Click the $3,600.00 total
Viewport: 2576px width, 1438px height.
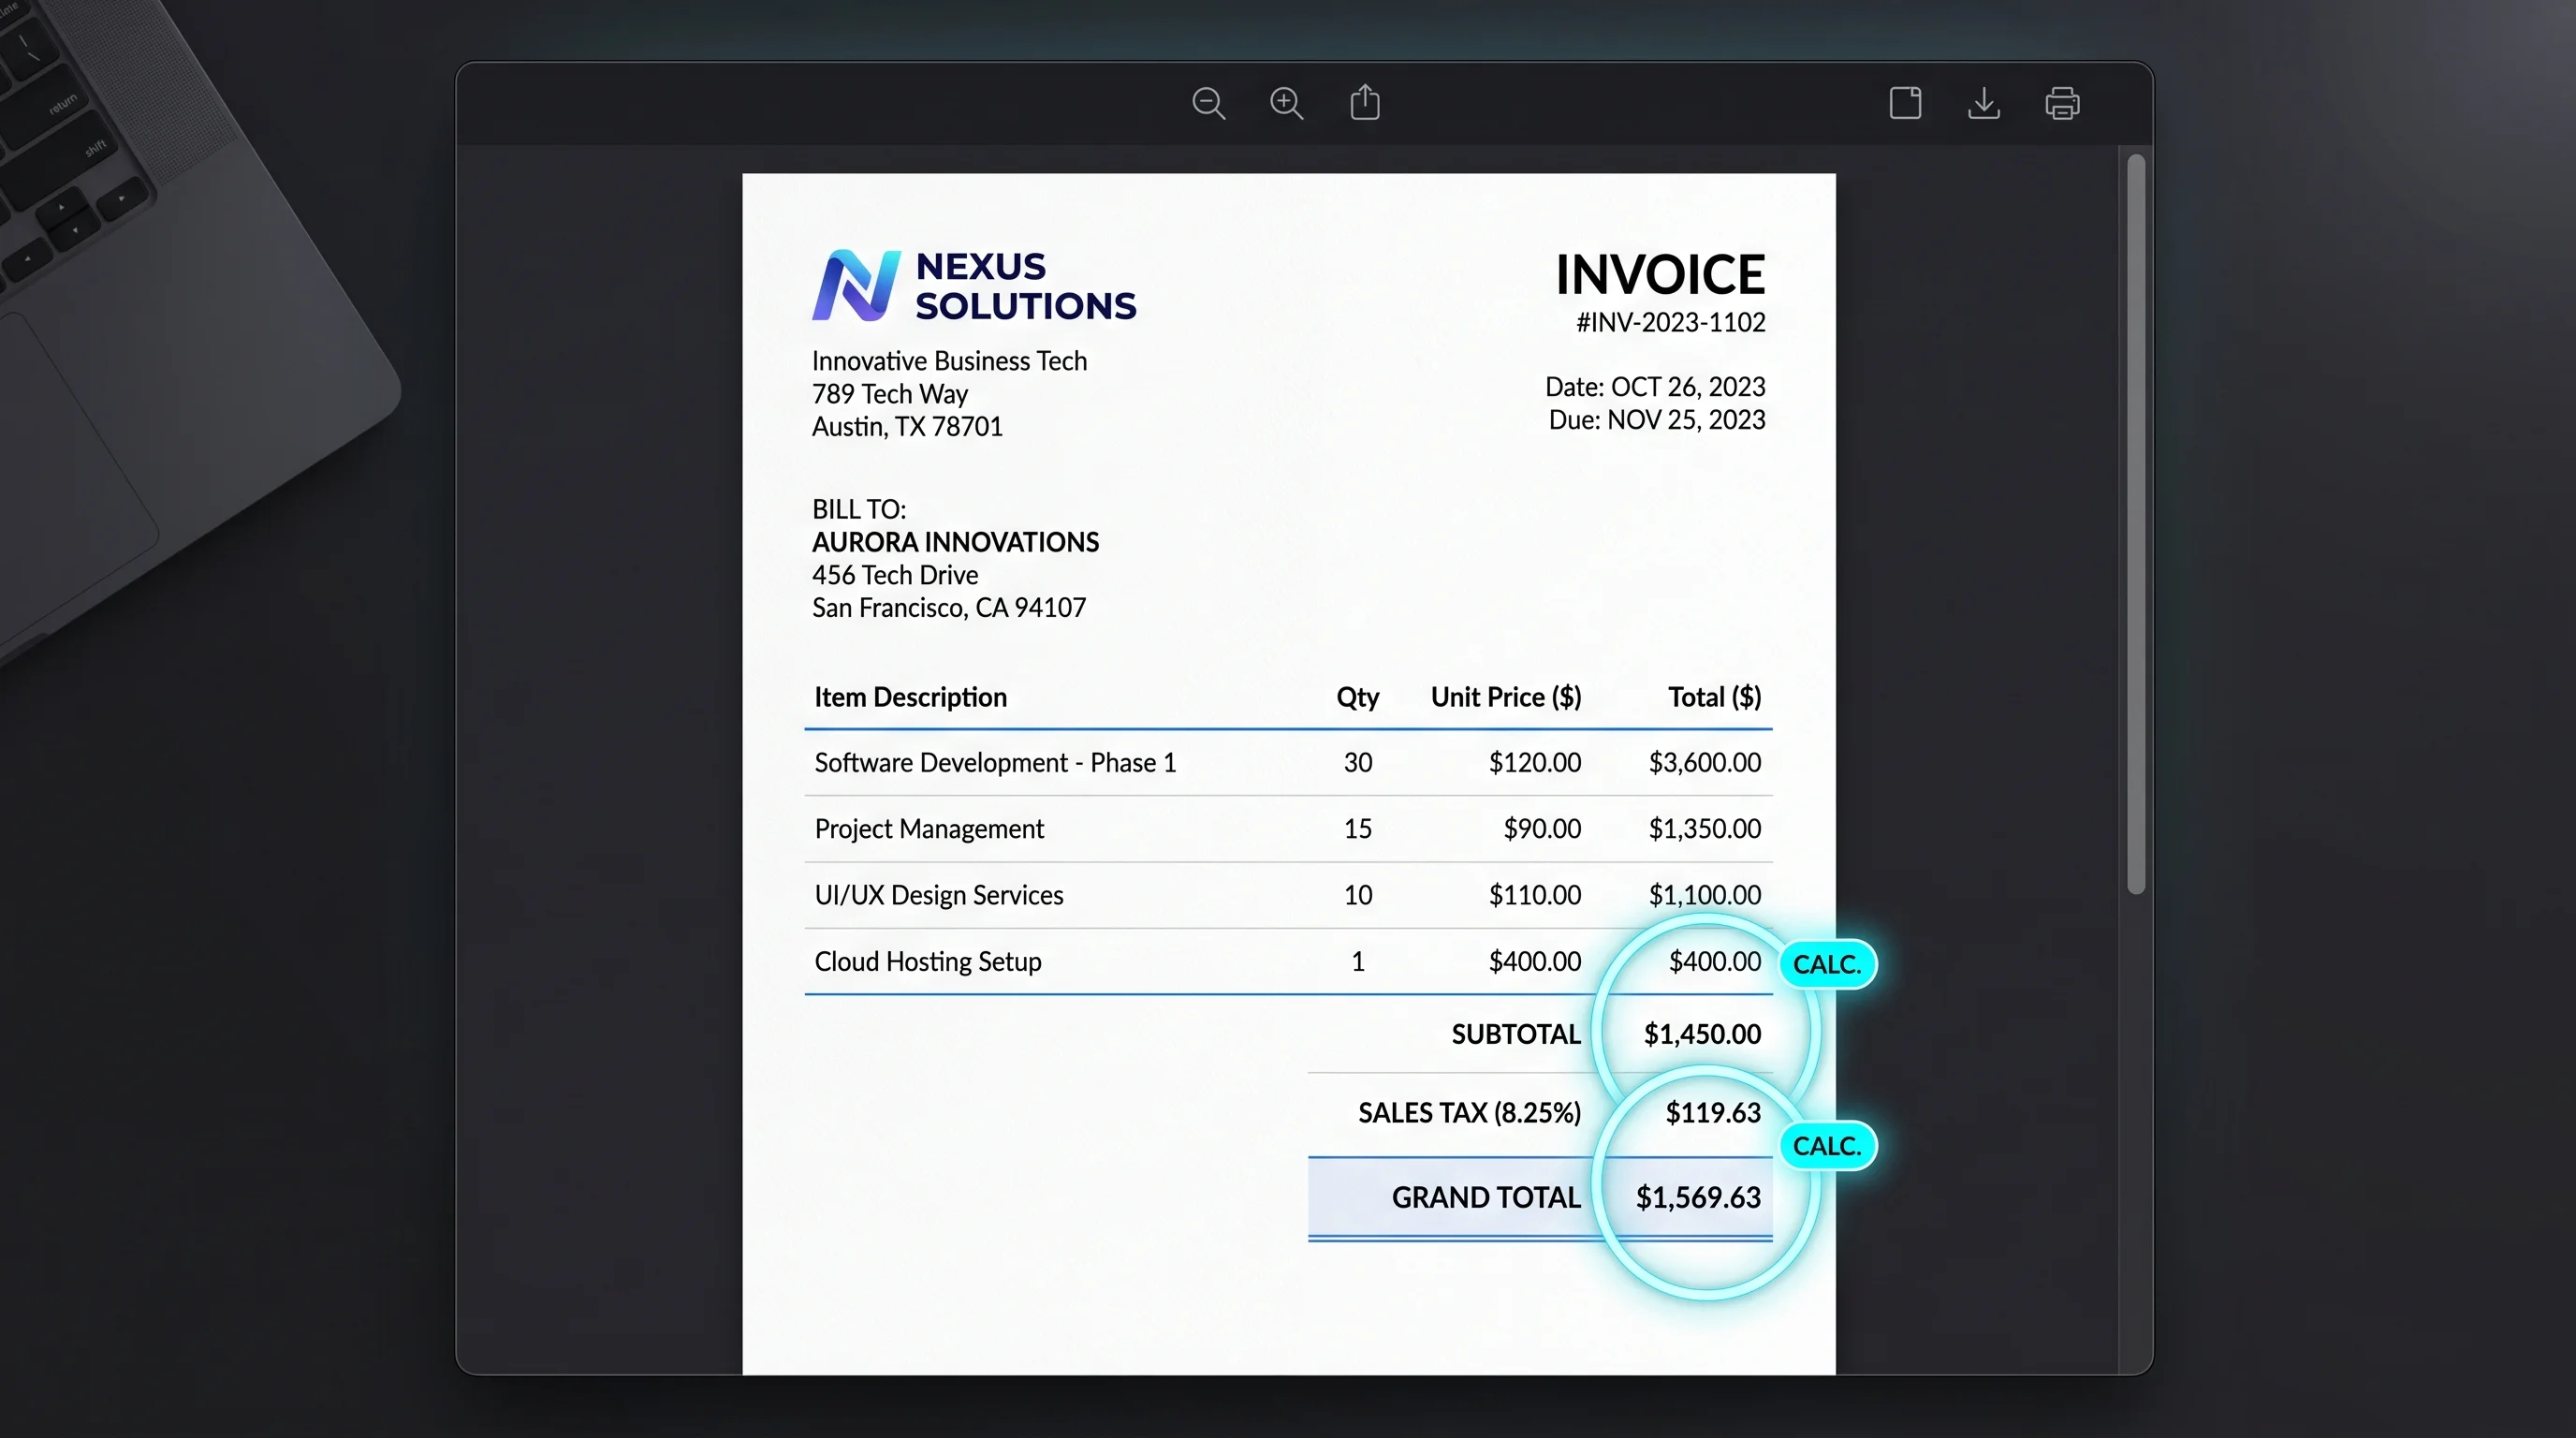[x=1705, y=763]
